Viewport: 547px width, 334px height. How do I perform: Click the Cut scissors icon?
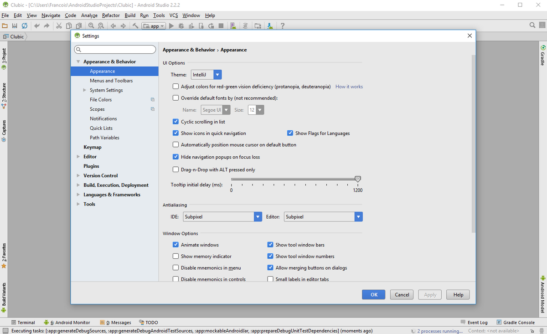59,26
